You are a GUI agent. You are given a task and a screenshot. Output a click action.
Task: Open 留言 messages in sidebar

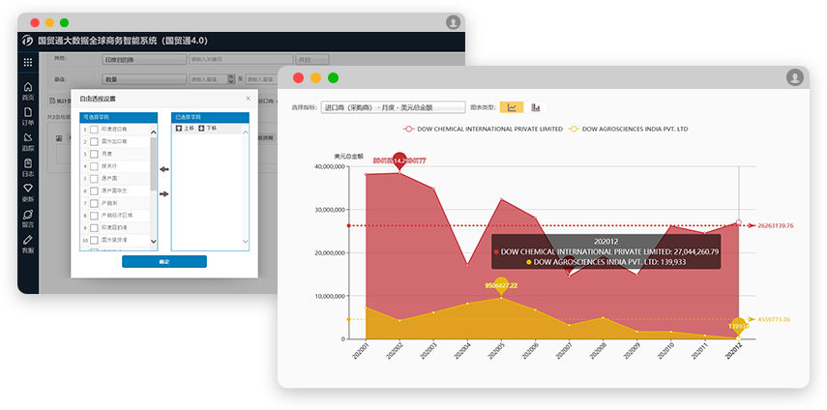[28, 219]
